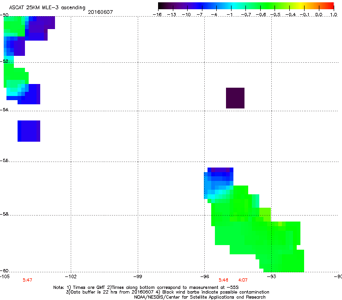
Task: Click the longitude label -93
Action: pyautogui.click(x=271, y=276)
